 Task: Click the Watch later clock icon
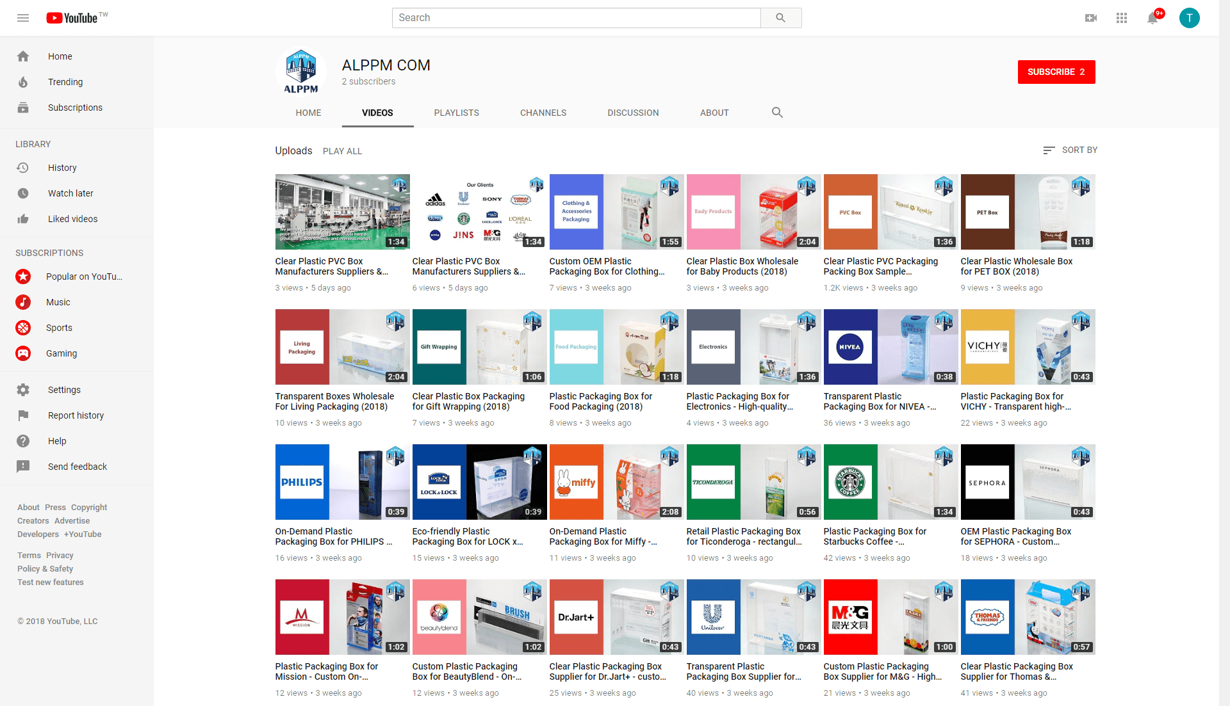coord(23,193)
